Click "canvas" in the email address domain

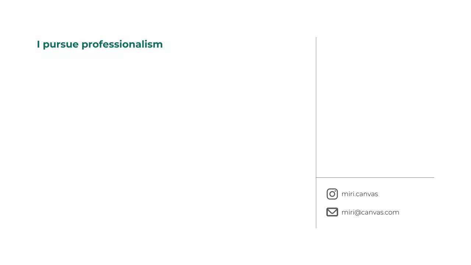[372, 212]
